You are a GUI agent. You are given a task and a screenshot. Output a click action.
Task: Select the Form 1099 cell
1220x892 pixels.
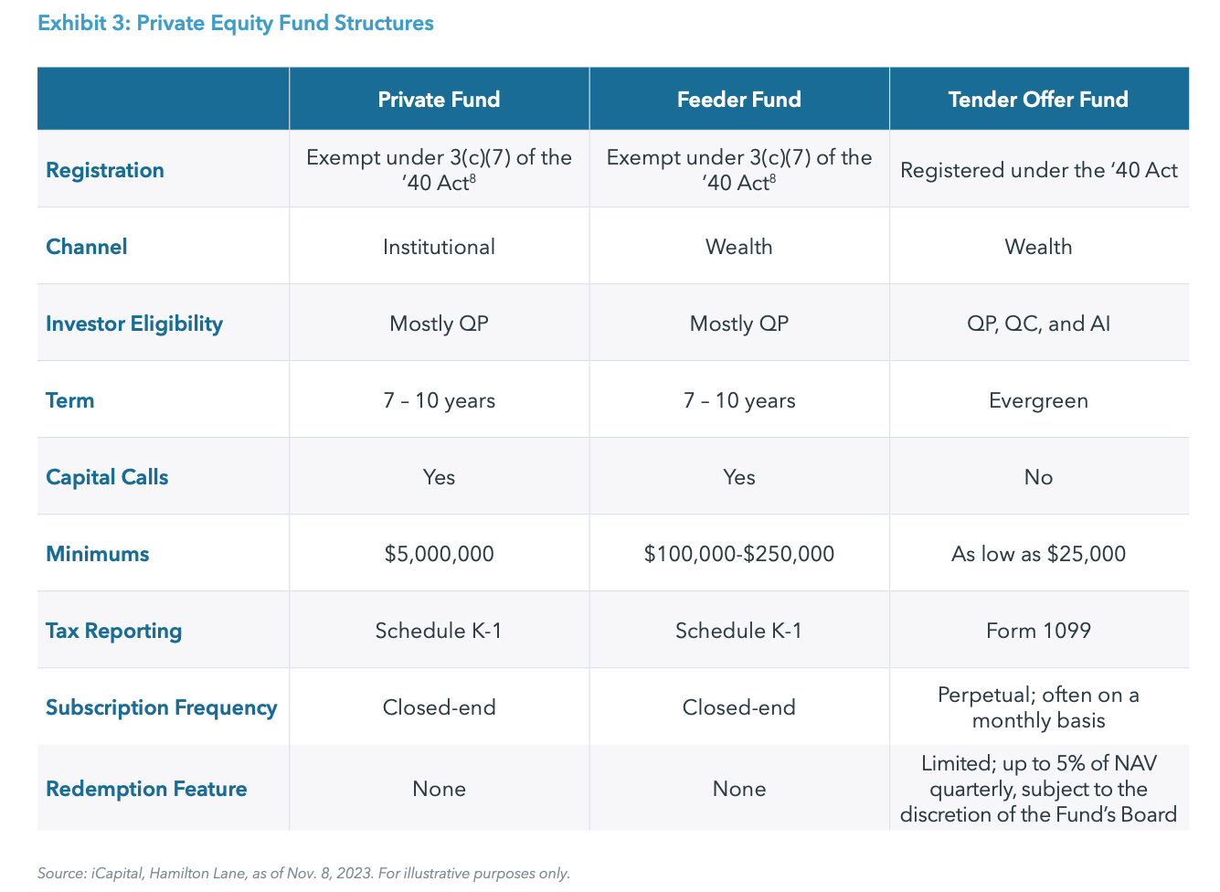coord(1038,631)
